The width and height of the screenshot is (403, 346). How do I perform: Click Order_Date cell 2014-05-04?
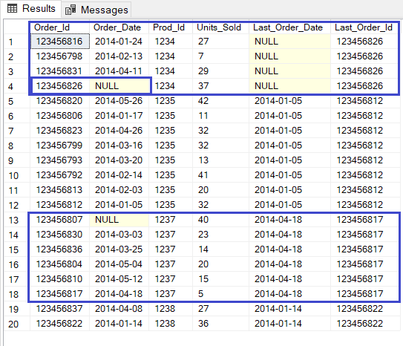(x=119, y=264)
